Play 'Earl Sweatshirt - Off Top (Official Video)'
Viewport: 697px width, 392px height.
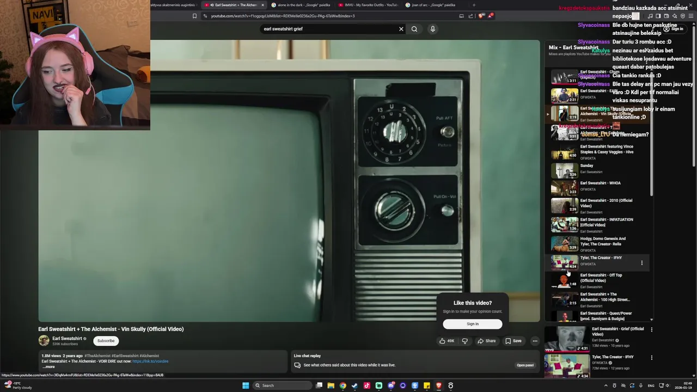coord(596,280)
